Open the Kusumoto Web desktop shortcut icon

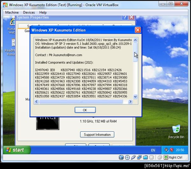[12, 26]
